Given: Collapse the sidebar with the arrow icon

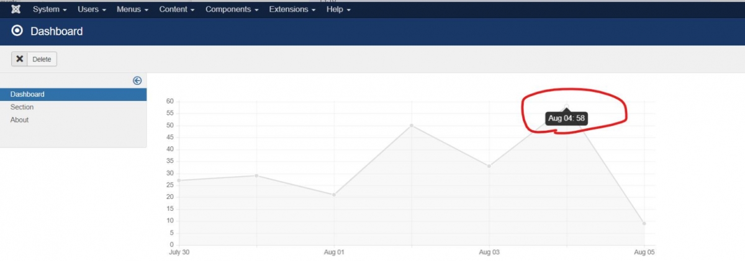Looking at the screenshot, I should coord(137,81).
